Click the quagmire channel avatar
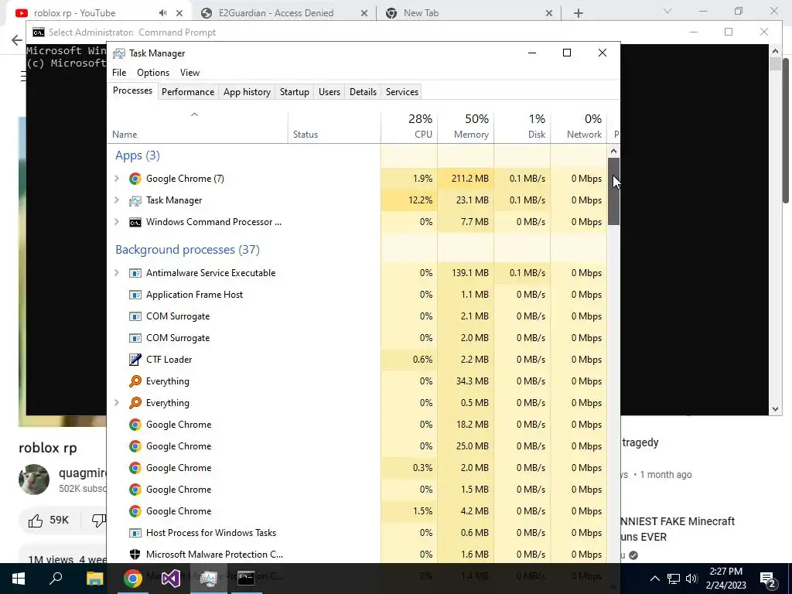Image resolution: width=792 pixels, height=594 pixels. pos(34,480)
